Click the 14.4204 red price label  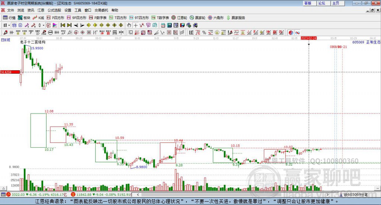tap(10, 72)
